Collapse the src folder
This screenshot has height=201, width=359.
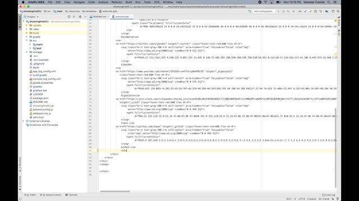tap(27, 41)
